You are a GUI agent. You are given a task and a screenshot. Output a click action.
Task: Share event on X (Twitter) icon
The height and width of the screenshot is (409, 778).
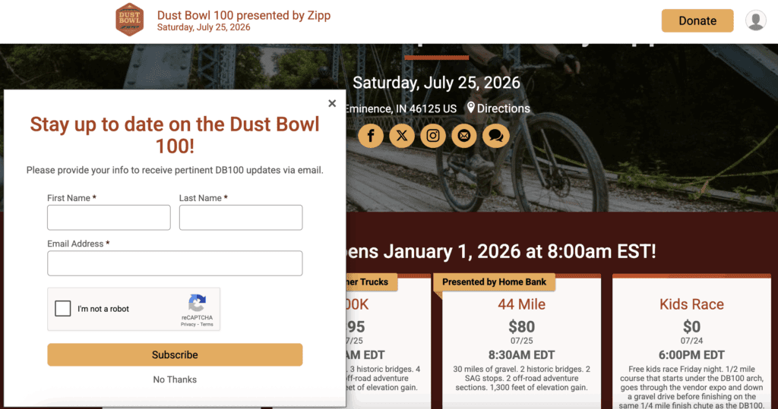point(402,136)
